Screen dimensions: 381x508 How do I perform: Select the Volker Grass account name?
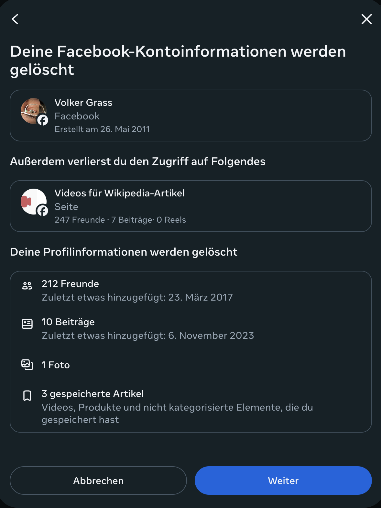(83, 103)
